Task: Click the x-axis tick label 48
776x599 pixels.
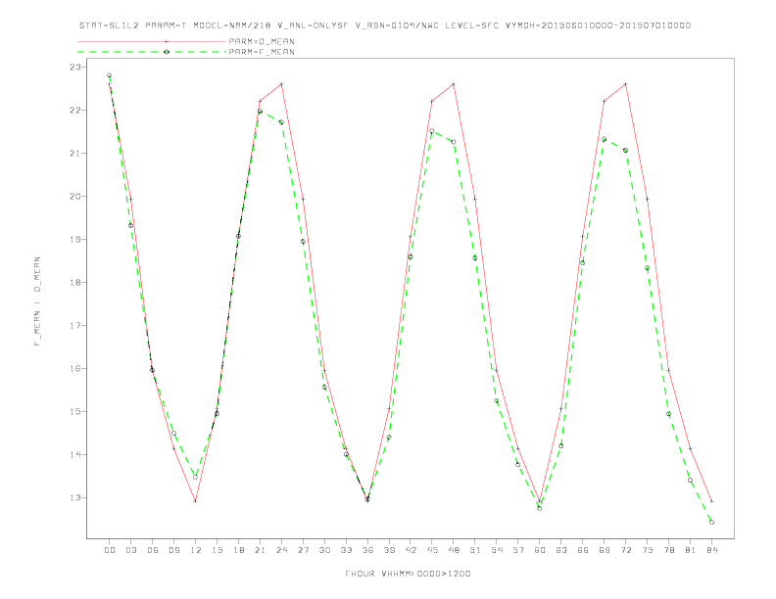Action: click(454, 550)
